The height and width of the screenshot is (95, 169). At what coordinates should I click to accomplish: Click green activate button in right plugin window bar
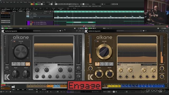coord(90,28)
